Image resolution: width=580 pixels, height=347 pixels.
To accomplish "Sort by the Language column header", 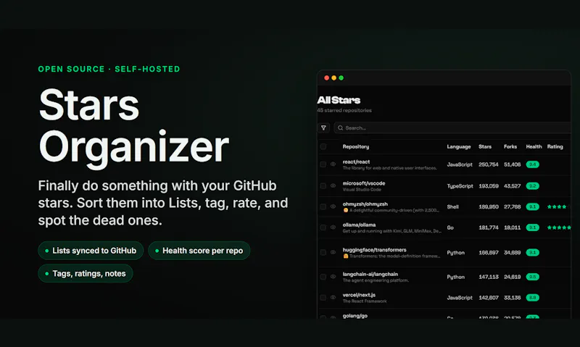I will point(459,147).
